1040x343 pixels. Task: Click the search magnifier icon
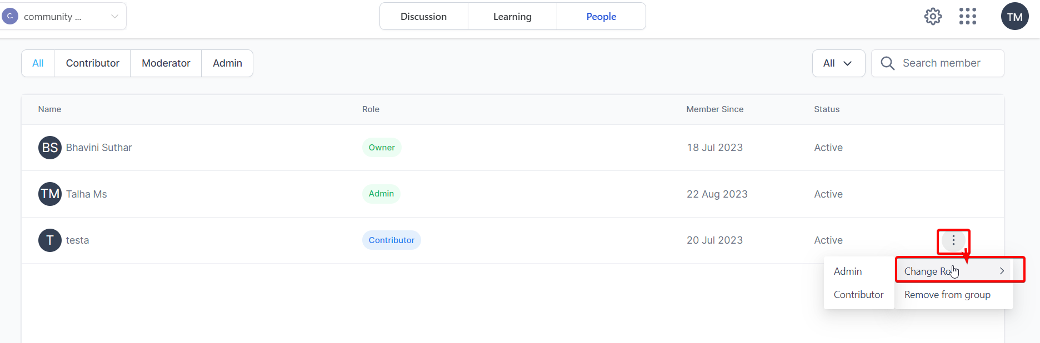coord(888,63)
